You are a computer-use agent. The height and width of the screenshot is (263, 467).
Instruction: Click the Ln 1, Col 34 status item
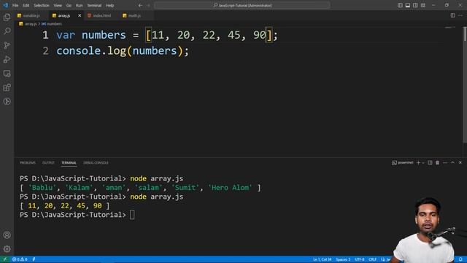tap(322, 259)
